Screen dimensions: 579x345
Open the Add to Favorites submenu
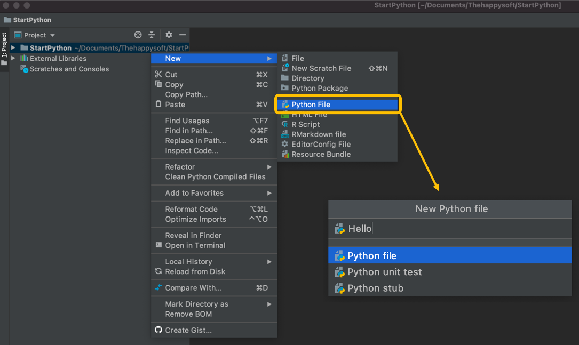[x=214, y=193]
